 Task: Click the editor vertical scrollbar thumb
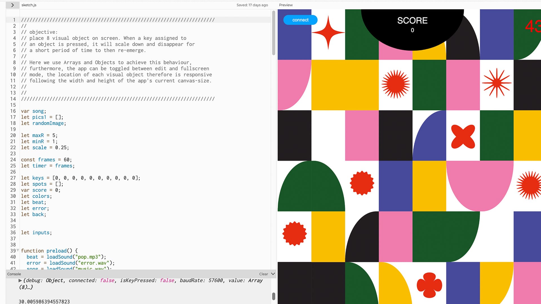click(x=273, y=33)
